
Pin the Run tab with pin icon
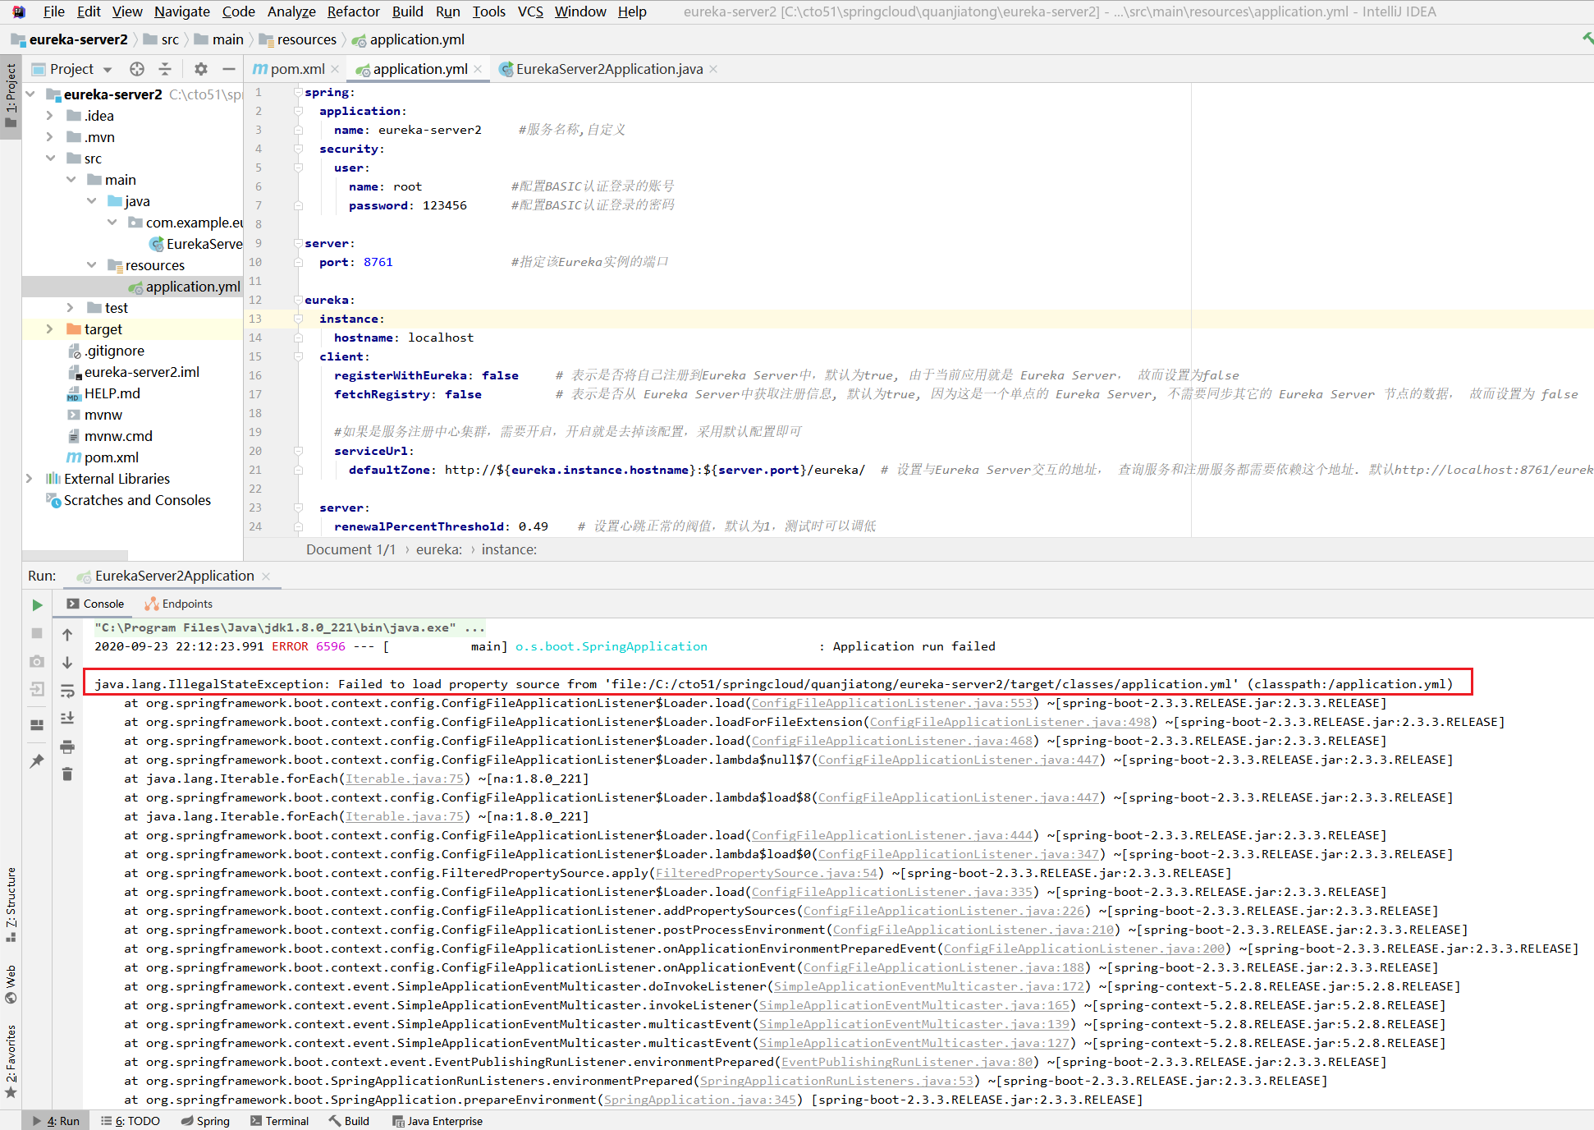click(x=37, y=761)
